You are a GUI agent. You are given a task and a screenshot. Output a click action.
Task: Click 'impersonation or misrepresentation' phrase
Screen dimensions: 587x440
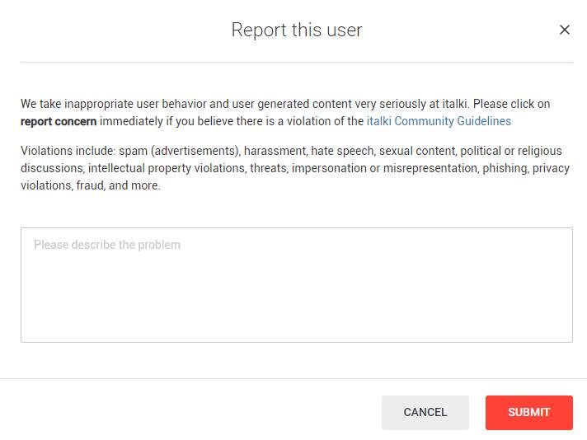pos(385,168)
